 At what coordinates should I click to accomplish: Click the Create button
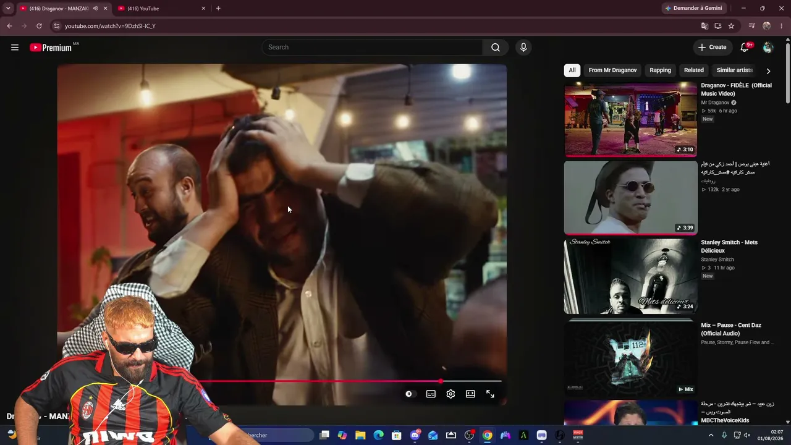pyautogui.click(x=713, y=48)
